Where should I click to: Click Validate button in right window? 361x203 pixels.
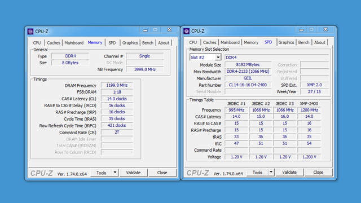[x=289, y=173]
